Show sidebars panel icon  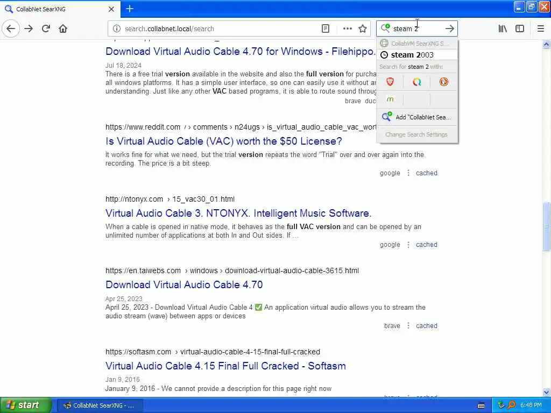click(520, 29)
